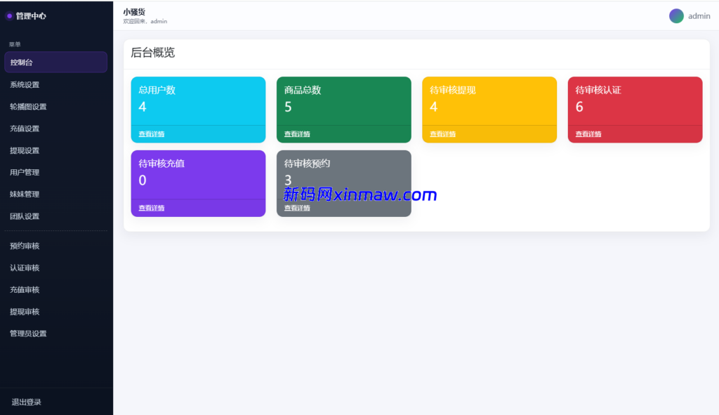Screen dimensions: 719x415
Task: Click the admin username at top right
Action: pos(699,16)
